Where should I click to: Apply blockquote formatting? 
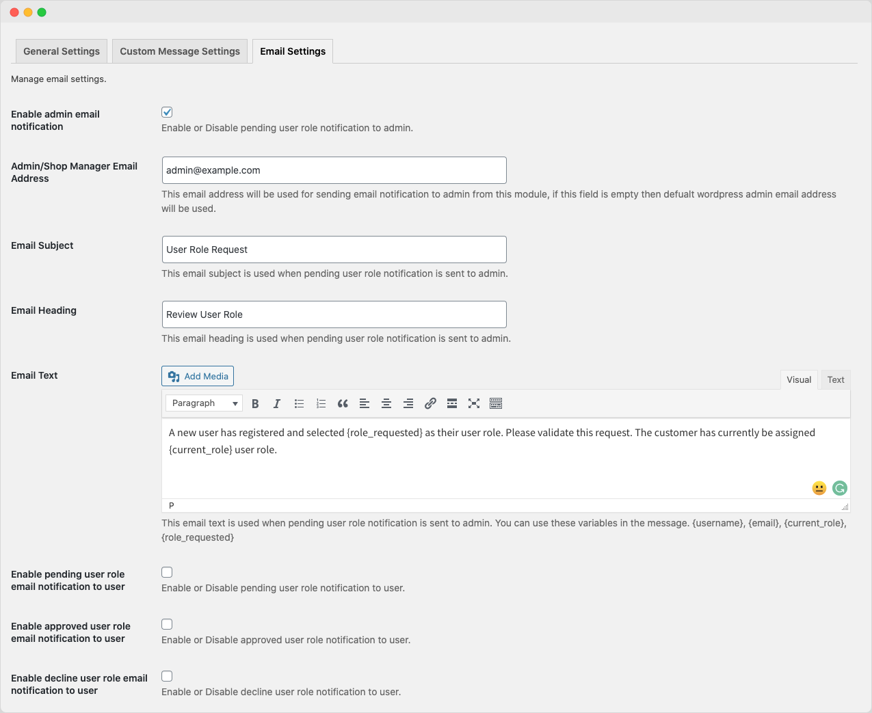(343, 403)
